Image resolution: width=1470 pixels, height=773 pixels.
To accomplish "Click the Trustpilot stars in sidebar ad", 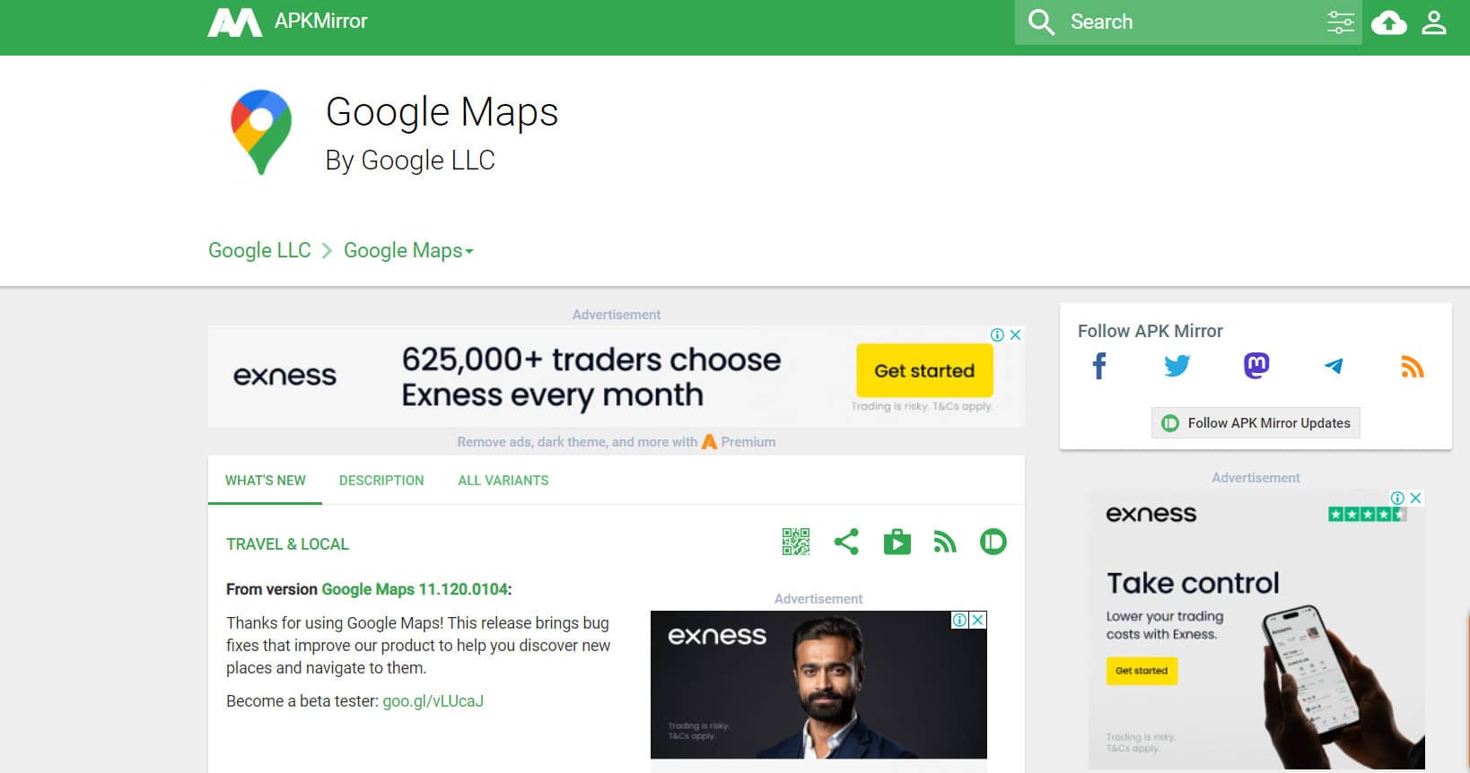I will click(x=1368, y=514).
